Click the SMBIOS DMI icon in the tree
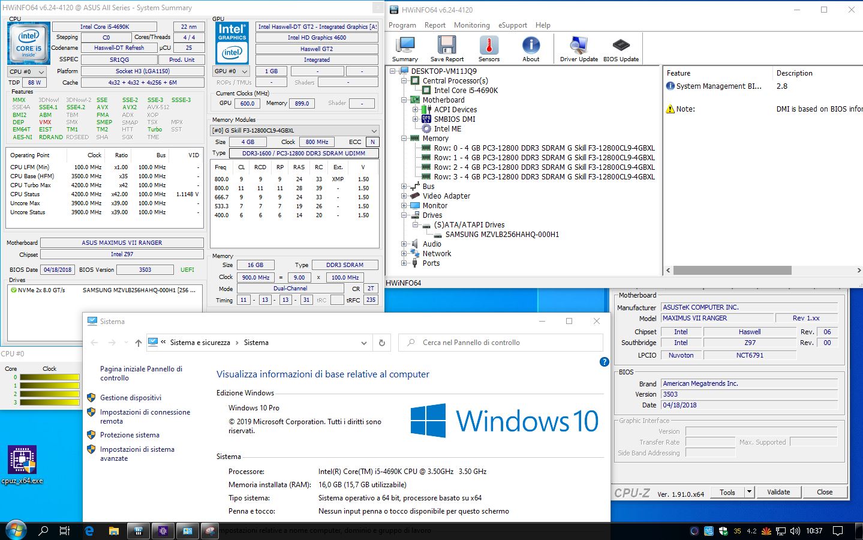The height and width of the screenshot is (540, 863). [426, 119]
